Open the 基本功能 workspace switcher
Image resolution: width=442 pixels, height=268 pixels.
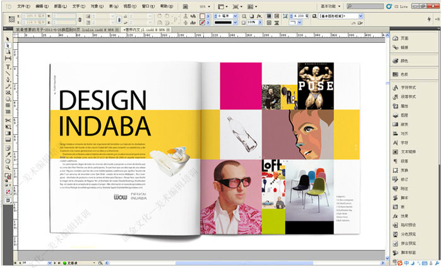[330, 6]
